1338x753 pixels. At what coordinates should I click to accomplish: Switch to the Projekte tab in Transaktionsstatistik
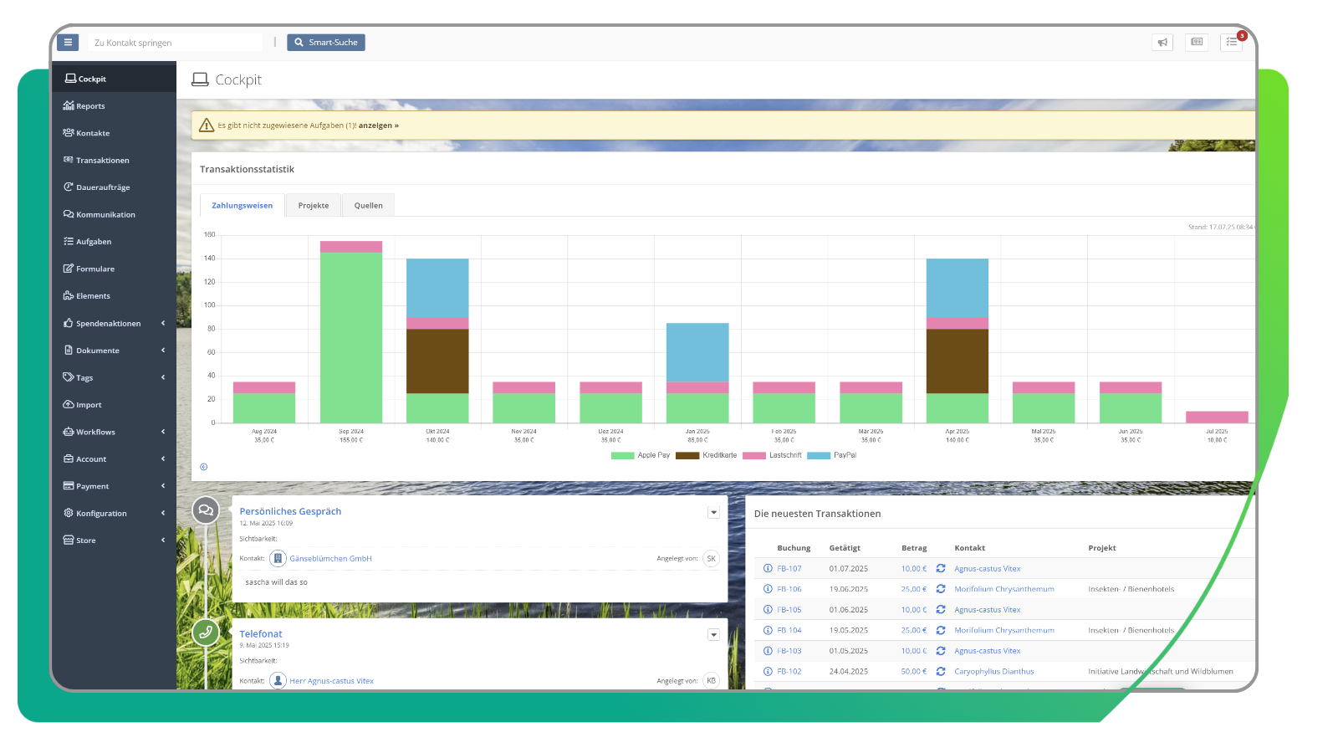[313, 204]
